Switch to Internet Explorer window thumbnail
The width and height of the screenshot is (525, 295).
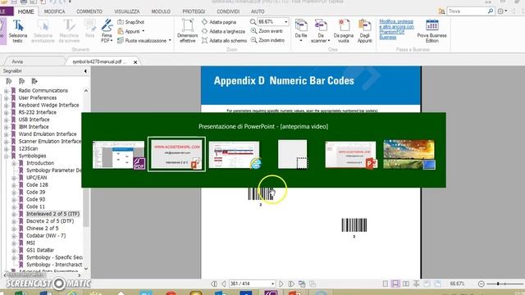[x=235, y=155]
